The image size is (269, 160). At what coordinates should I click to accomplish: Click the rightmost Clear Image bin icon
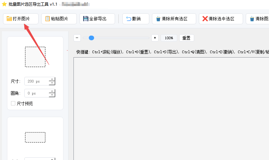pos(252,19)
